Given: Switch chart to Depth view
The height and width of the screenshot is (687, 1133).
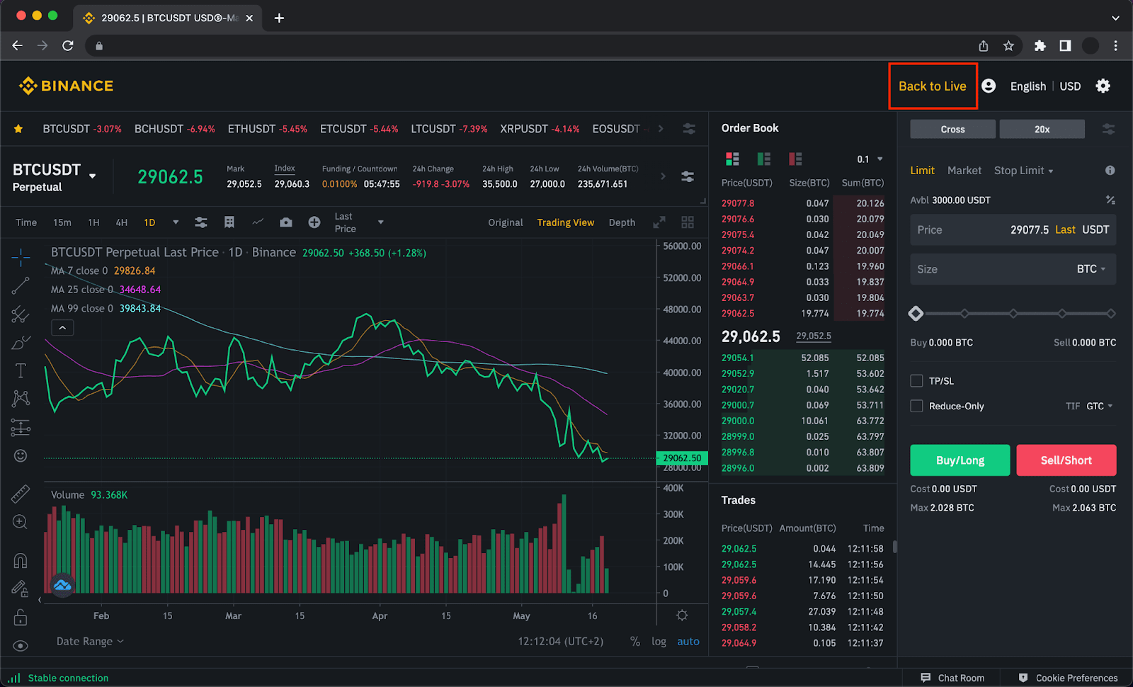Looking at the screenshot, I should pyautogui.click(x=621, y=222).
